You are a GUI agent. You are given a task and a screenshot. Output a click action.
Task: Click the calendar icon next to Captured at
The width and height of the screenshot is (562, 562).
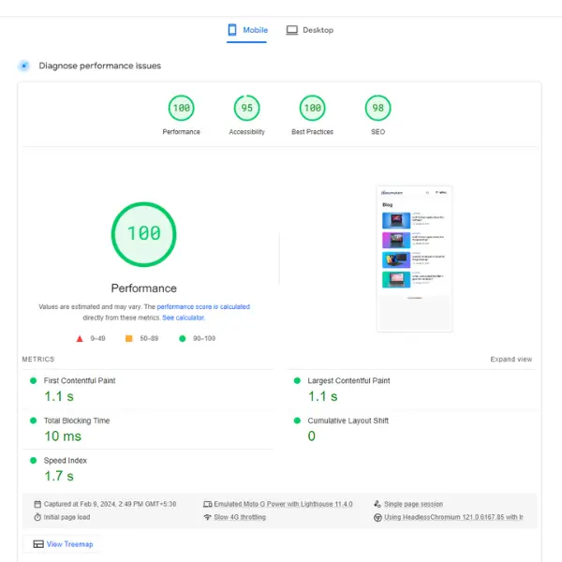tap(37, 504)
